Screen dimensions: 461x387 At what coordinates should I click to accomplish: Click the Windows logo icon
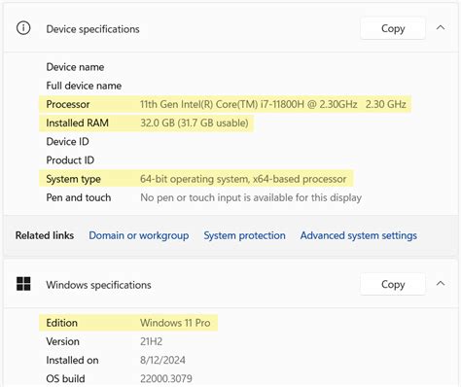pos(23,284)
